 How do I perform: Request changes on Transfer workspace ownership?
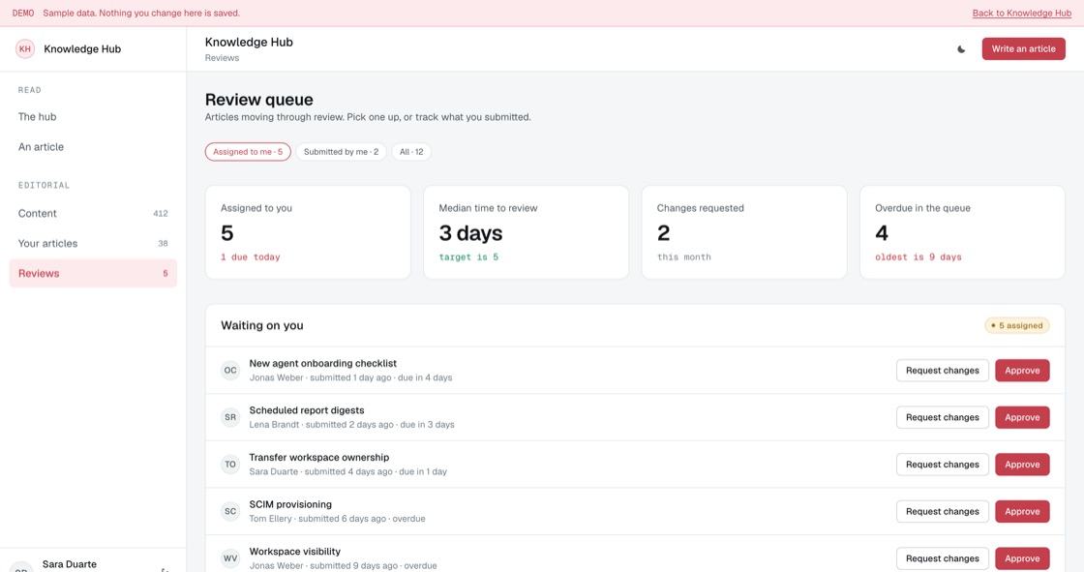click(943, 465)
